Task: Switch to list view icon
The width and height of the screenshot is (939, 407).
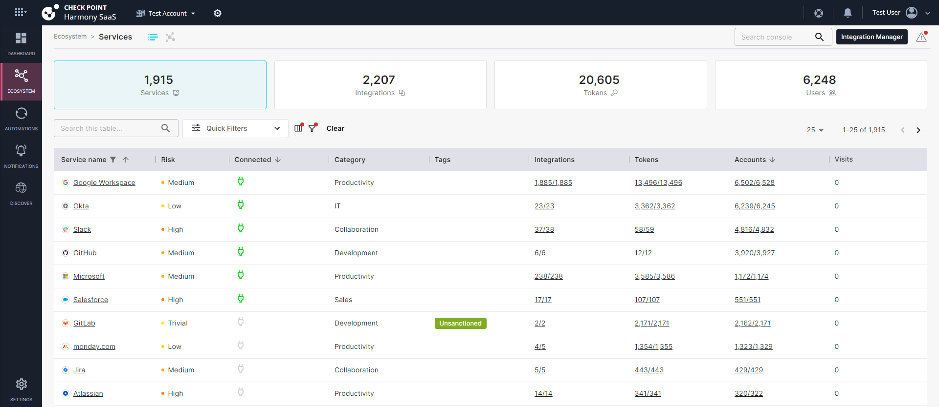Action: (153, 37)
